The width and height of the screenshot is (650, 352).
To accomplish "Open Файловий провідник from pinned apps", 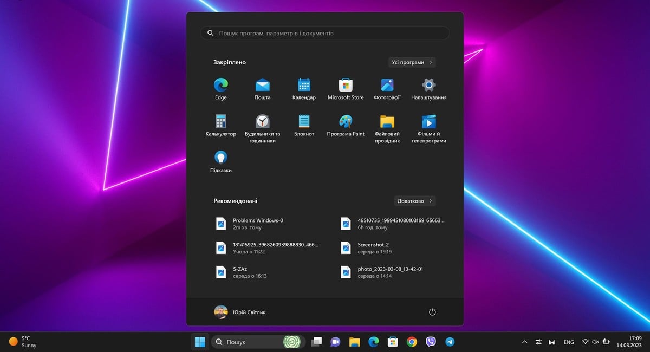I will [x=387, y=128].
